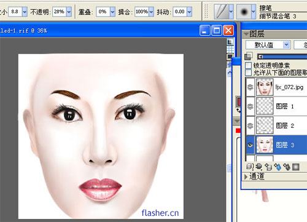The width and height of the screenshot is (307, 222).
Task: Close the .rif document window
Action: coord(228,31)
